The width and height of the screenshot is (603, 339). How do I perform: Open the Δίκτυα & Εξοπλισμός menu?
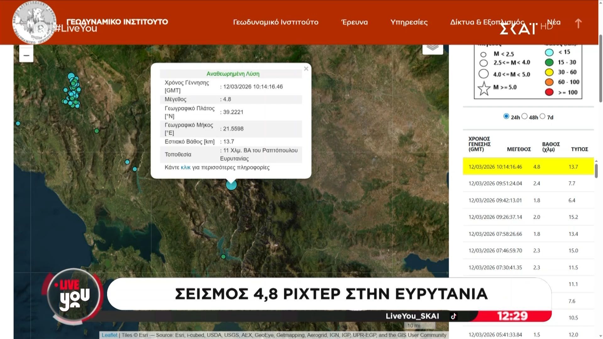(x=487, y=22)
